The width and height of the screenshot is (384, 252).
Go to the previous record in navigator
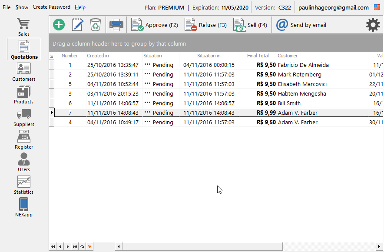pos(60,247)
